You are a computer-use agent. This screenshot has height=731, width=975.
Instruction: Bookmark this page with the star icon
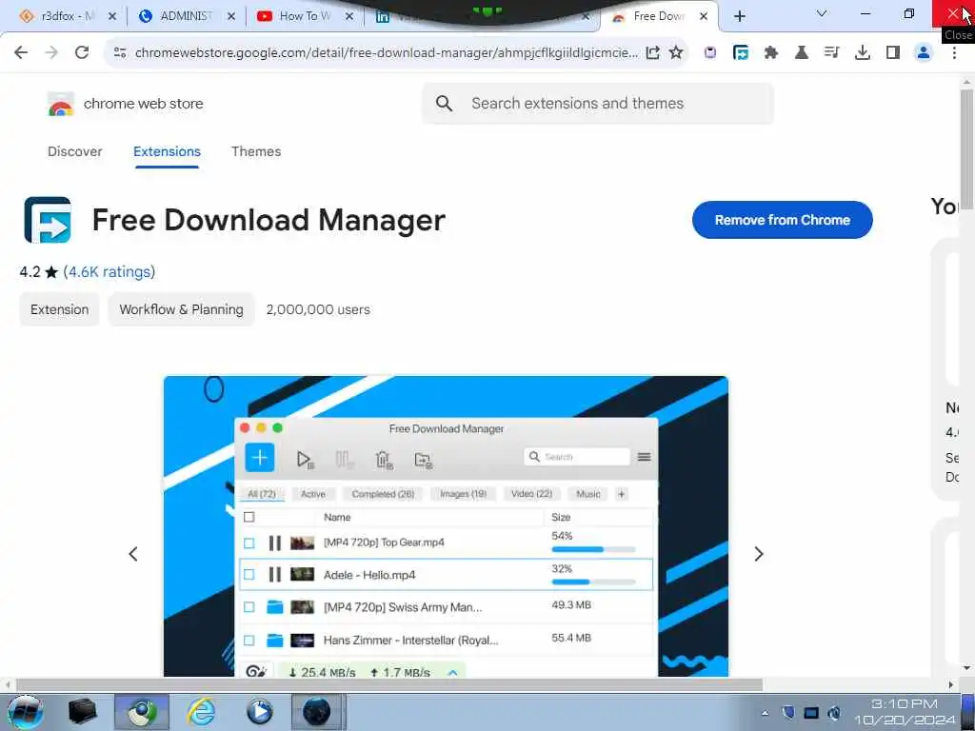(x=676, y=53)
